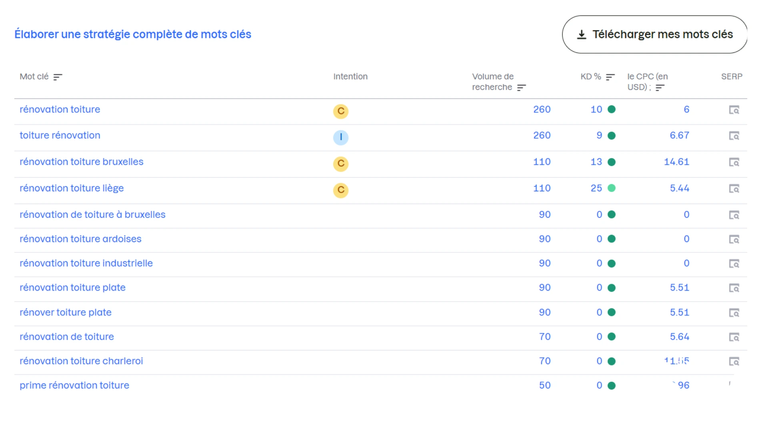Click the Commercial intent badge for rénovation toiture
The width and height of the screenshot is (768, 432).
click(x=341, y=112)
